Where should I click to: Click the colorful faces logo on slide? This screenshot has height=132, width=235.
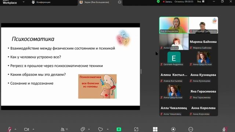pyautogui.click(x=123, y=38)
